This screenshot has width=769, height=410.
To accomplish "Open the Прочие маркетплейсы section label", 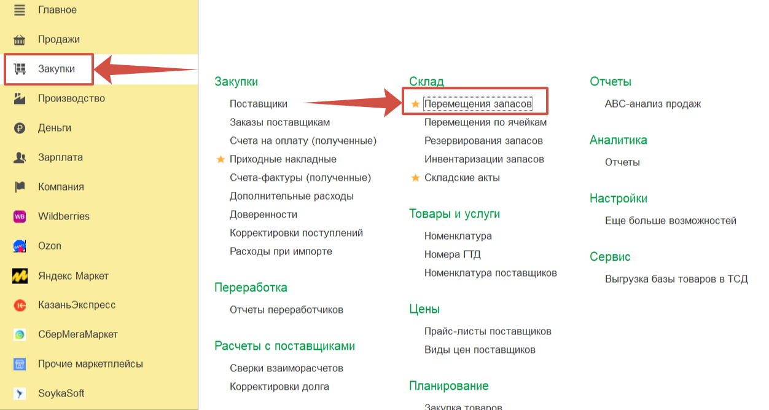I will coord(90,364).
